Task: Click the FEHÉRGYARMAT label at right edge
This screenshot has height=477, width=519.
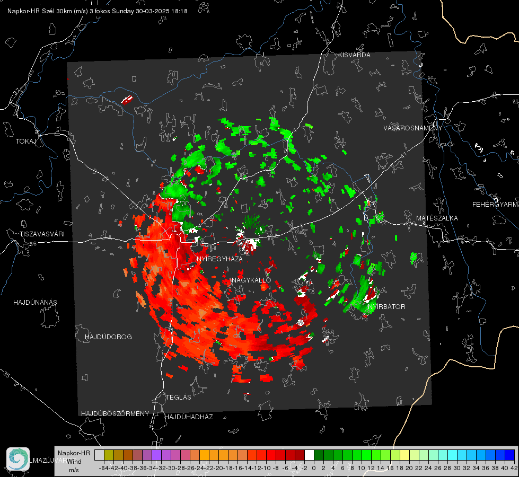Action: coord(496,205)
